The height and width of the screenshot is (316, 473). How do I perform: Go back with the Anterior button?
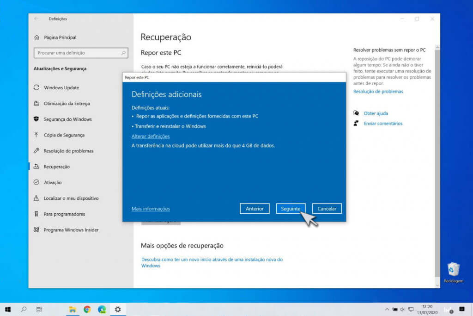[255, 209]
